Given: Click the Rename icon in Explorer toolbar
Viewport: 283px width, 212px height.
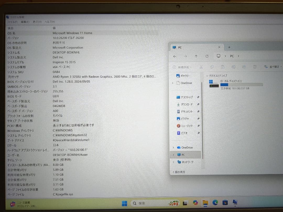Looking at the screenshot, I should [233, 67].
